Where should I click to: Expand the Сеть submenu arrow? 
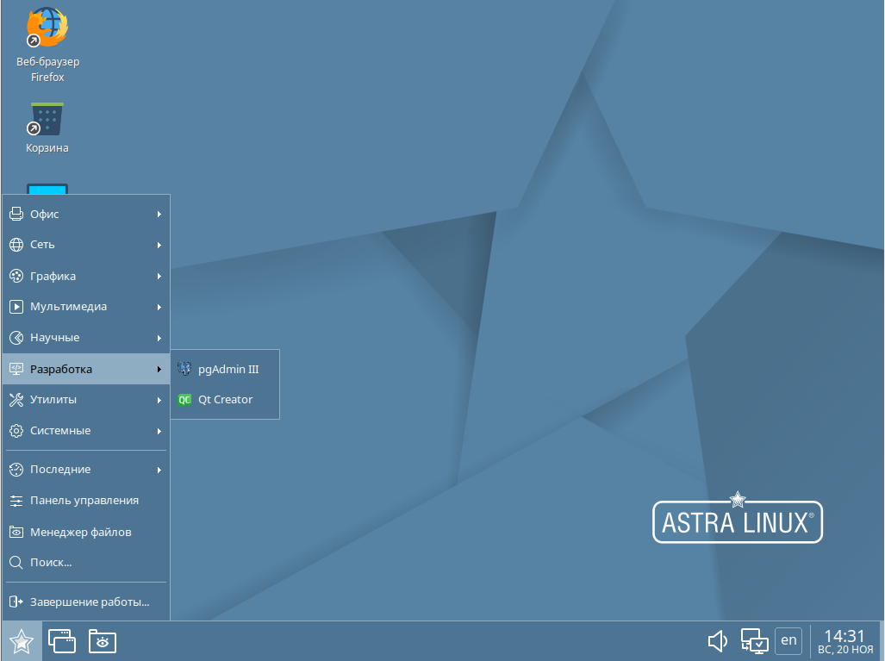pos(159,245)
